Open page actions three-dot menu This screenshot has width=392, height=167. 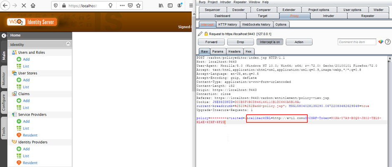pos(122,5)
